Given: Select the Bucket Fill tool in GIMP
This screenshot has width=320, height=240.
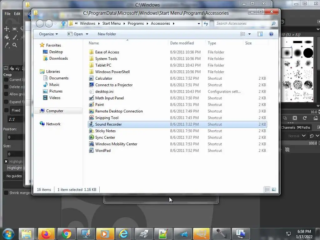Looking at the screenshot, I should (x=7, y=37).
